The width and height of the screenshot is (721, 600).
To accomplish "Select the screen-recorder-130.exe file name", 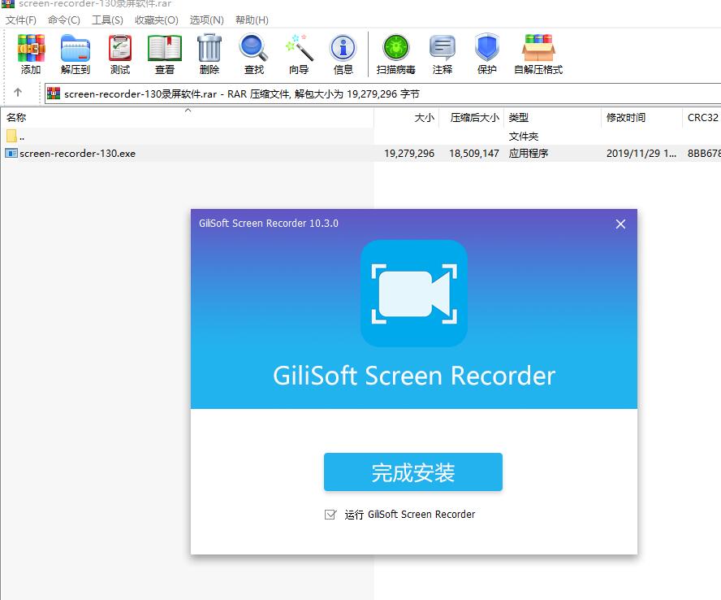I will [x=78, y=154].
